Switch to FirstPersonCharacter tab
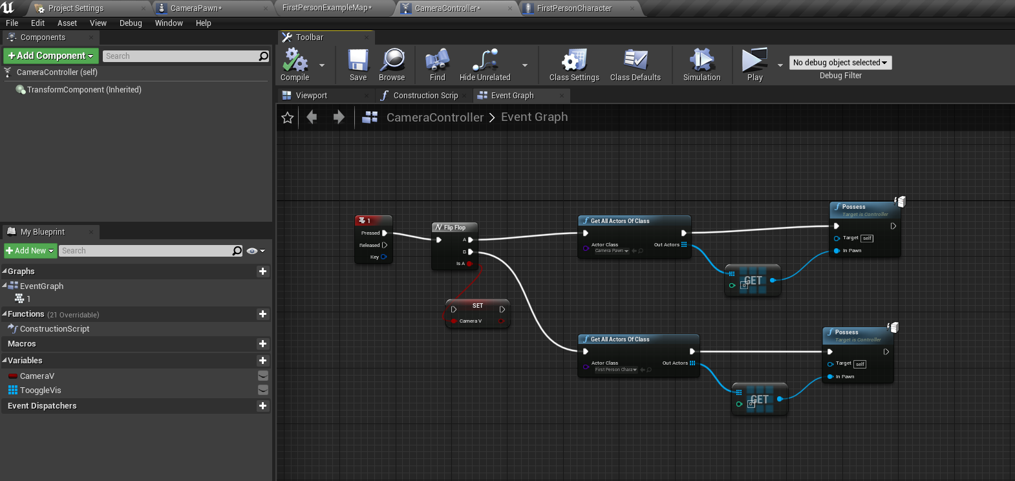This screenshot has height=481, width=1015. coord(574,8)
